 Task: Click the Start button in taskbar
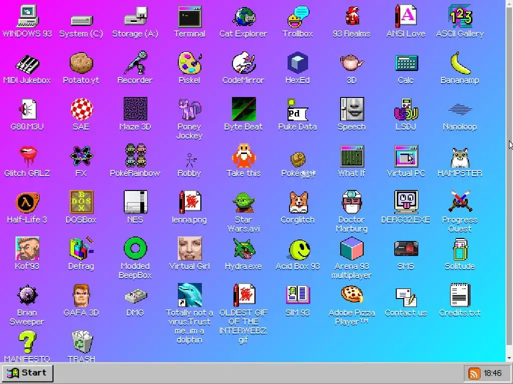tap(27, 373)
